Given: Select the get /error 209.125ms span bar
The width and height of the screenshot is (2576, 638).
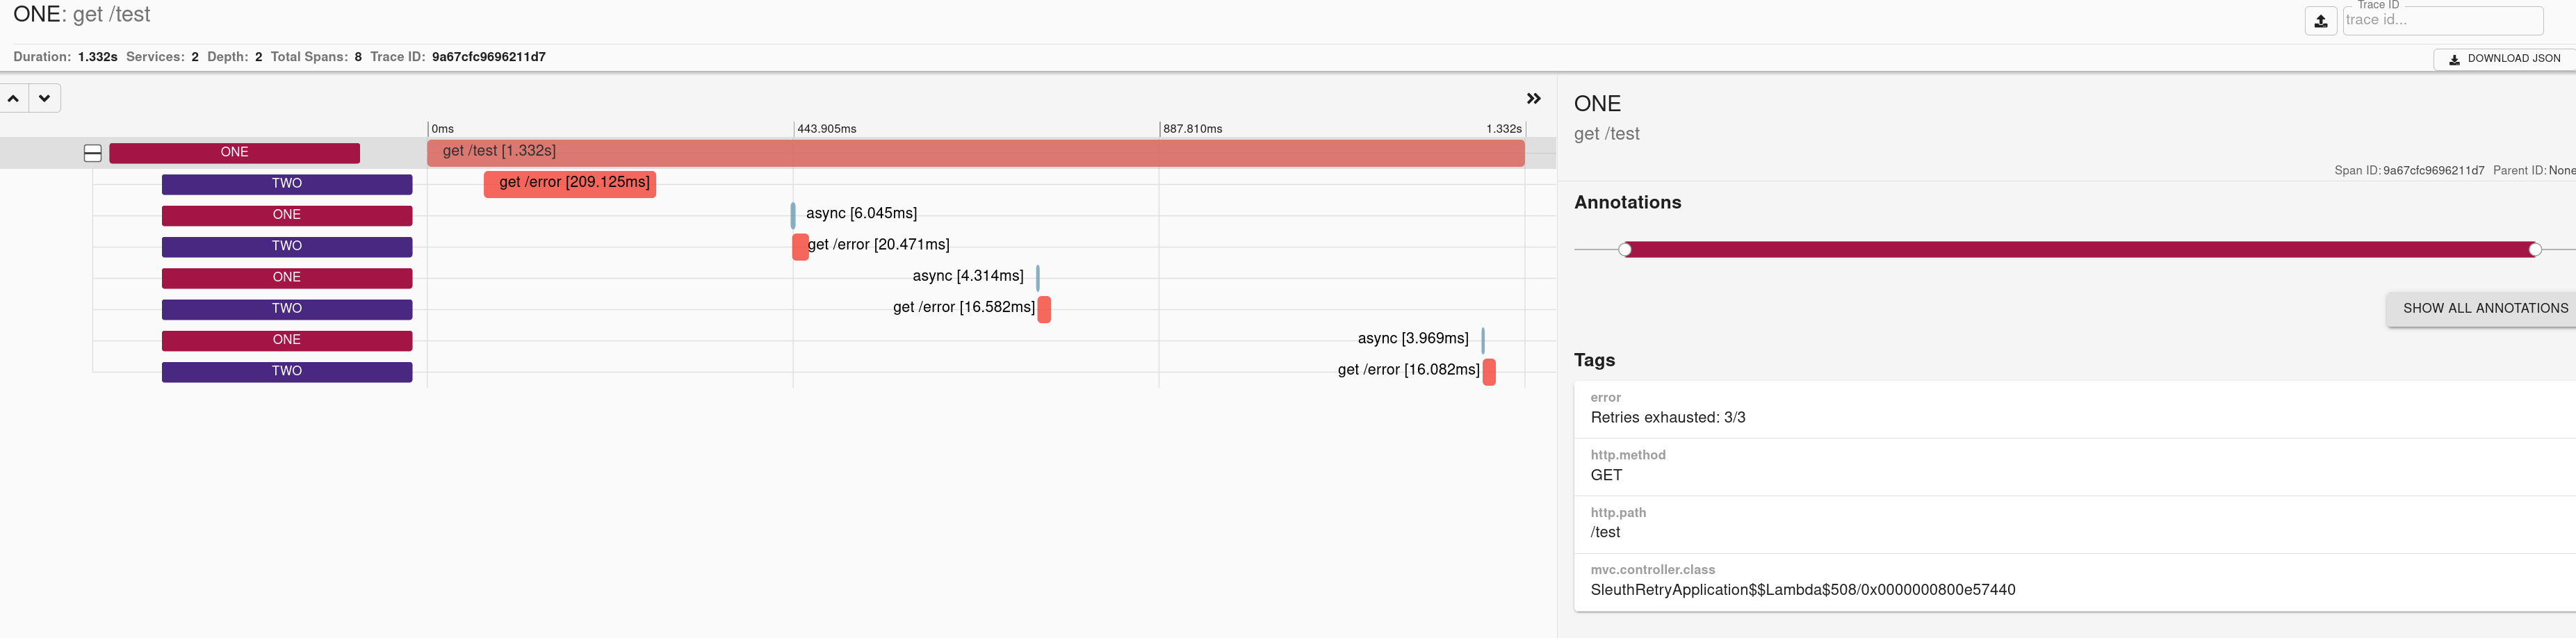Looking at the screenshot, I should click(570, 183).
